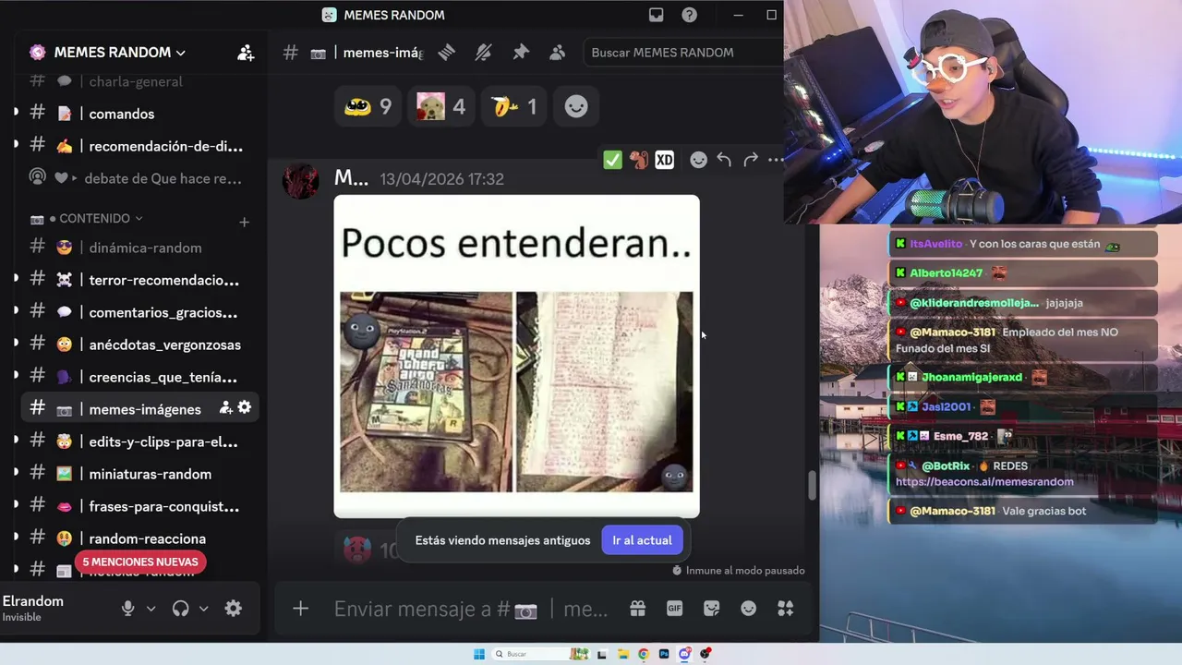Open the Discord help icon

689,15
